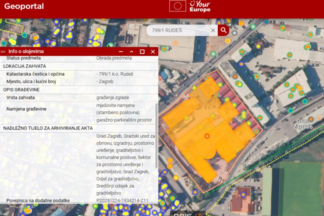The height and width of the screenshot is (216, 324).
Task: Click the European Union flag icon
Action: coord(178,6)
